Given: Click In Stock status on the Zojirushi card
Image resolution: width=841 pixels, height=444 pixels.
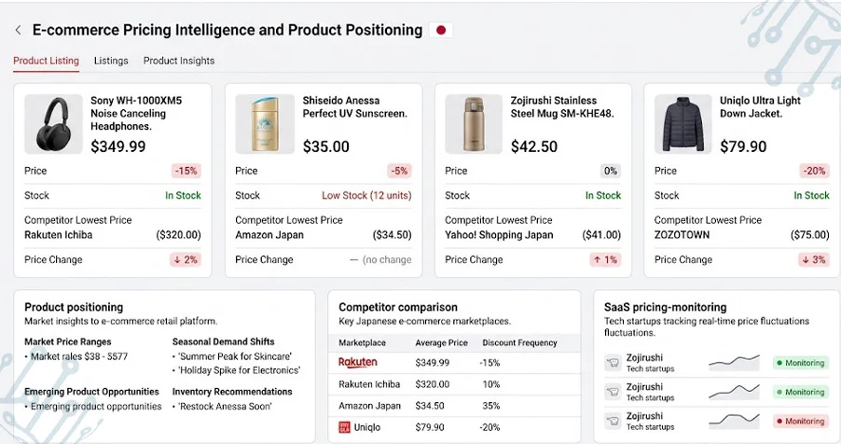Looking at the screenshot, I should (603, 196).
